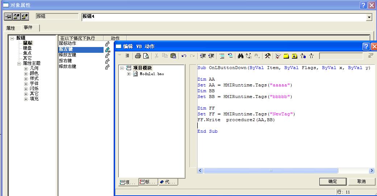Screen dimensions: 377x196
Task: Click the yellow tag dialog icon
Action: (286, 56)
